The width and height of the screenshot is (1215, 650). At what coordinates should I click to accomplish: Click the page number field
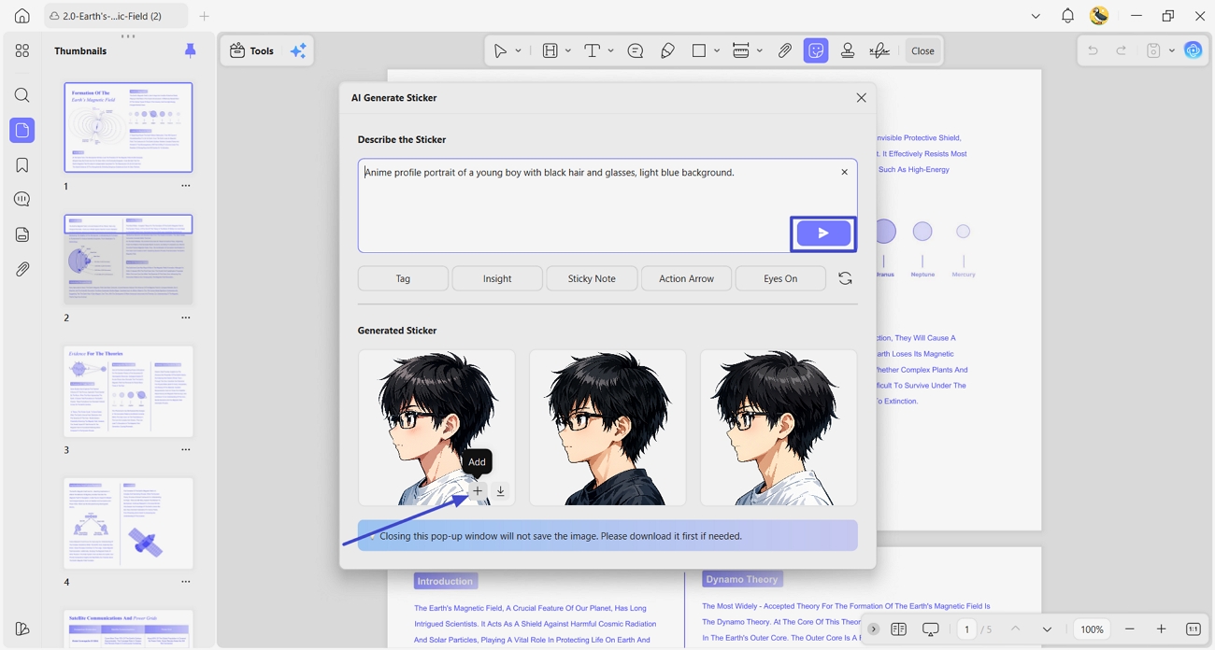tap(967, 629)
